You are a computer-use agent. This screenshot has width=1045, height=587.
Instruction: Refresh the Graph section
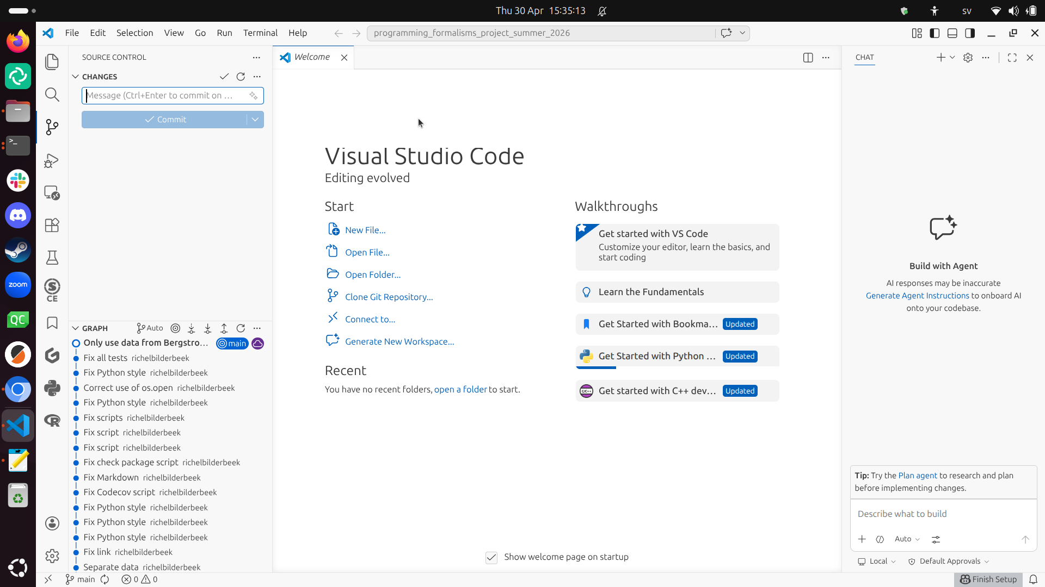tap(241, 328)
